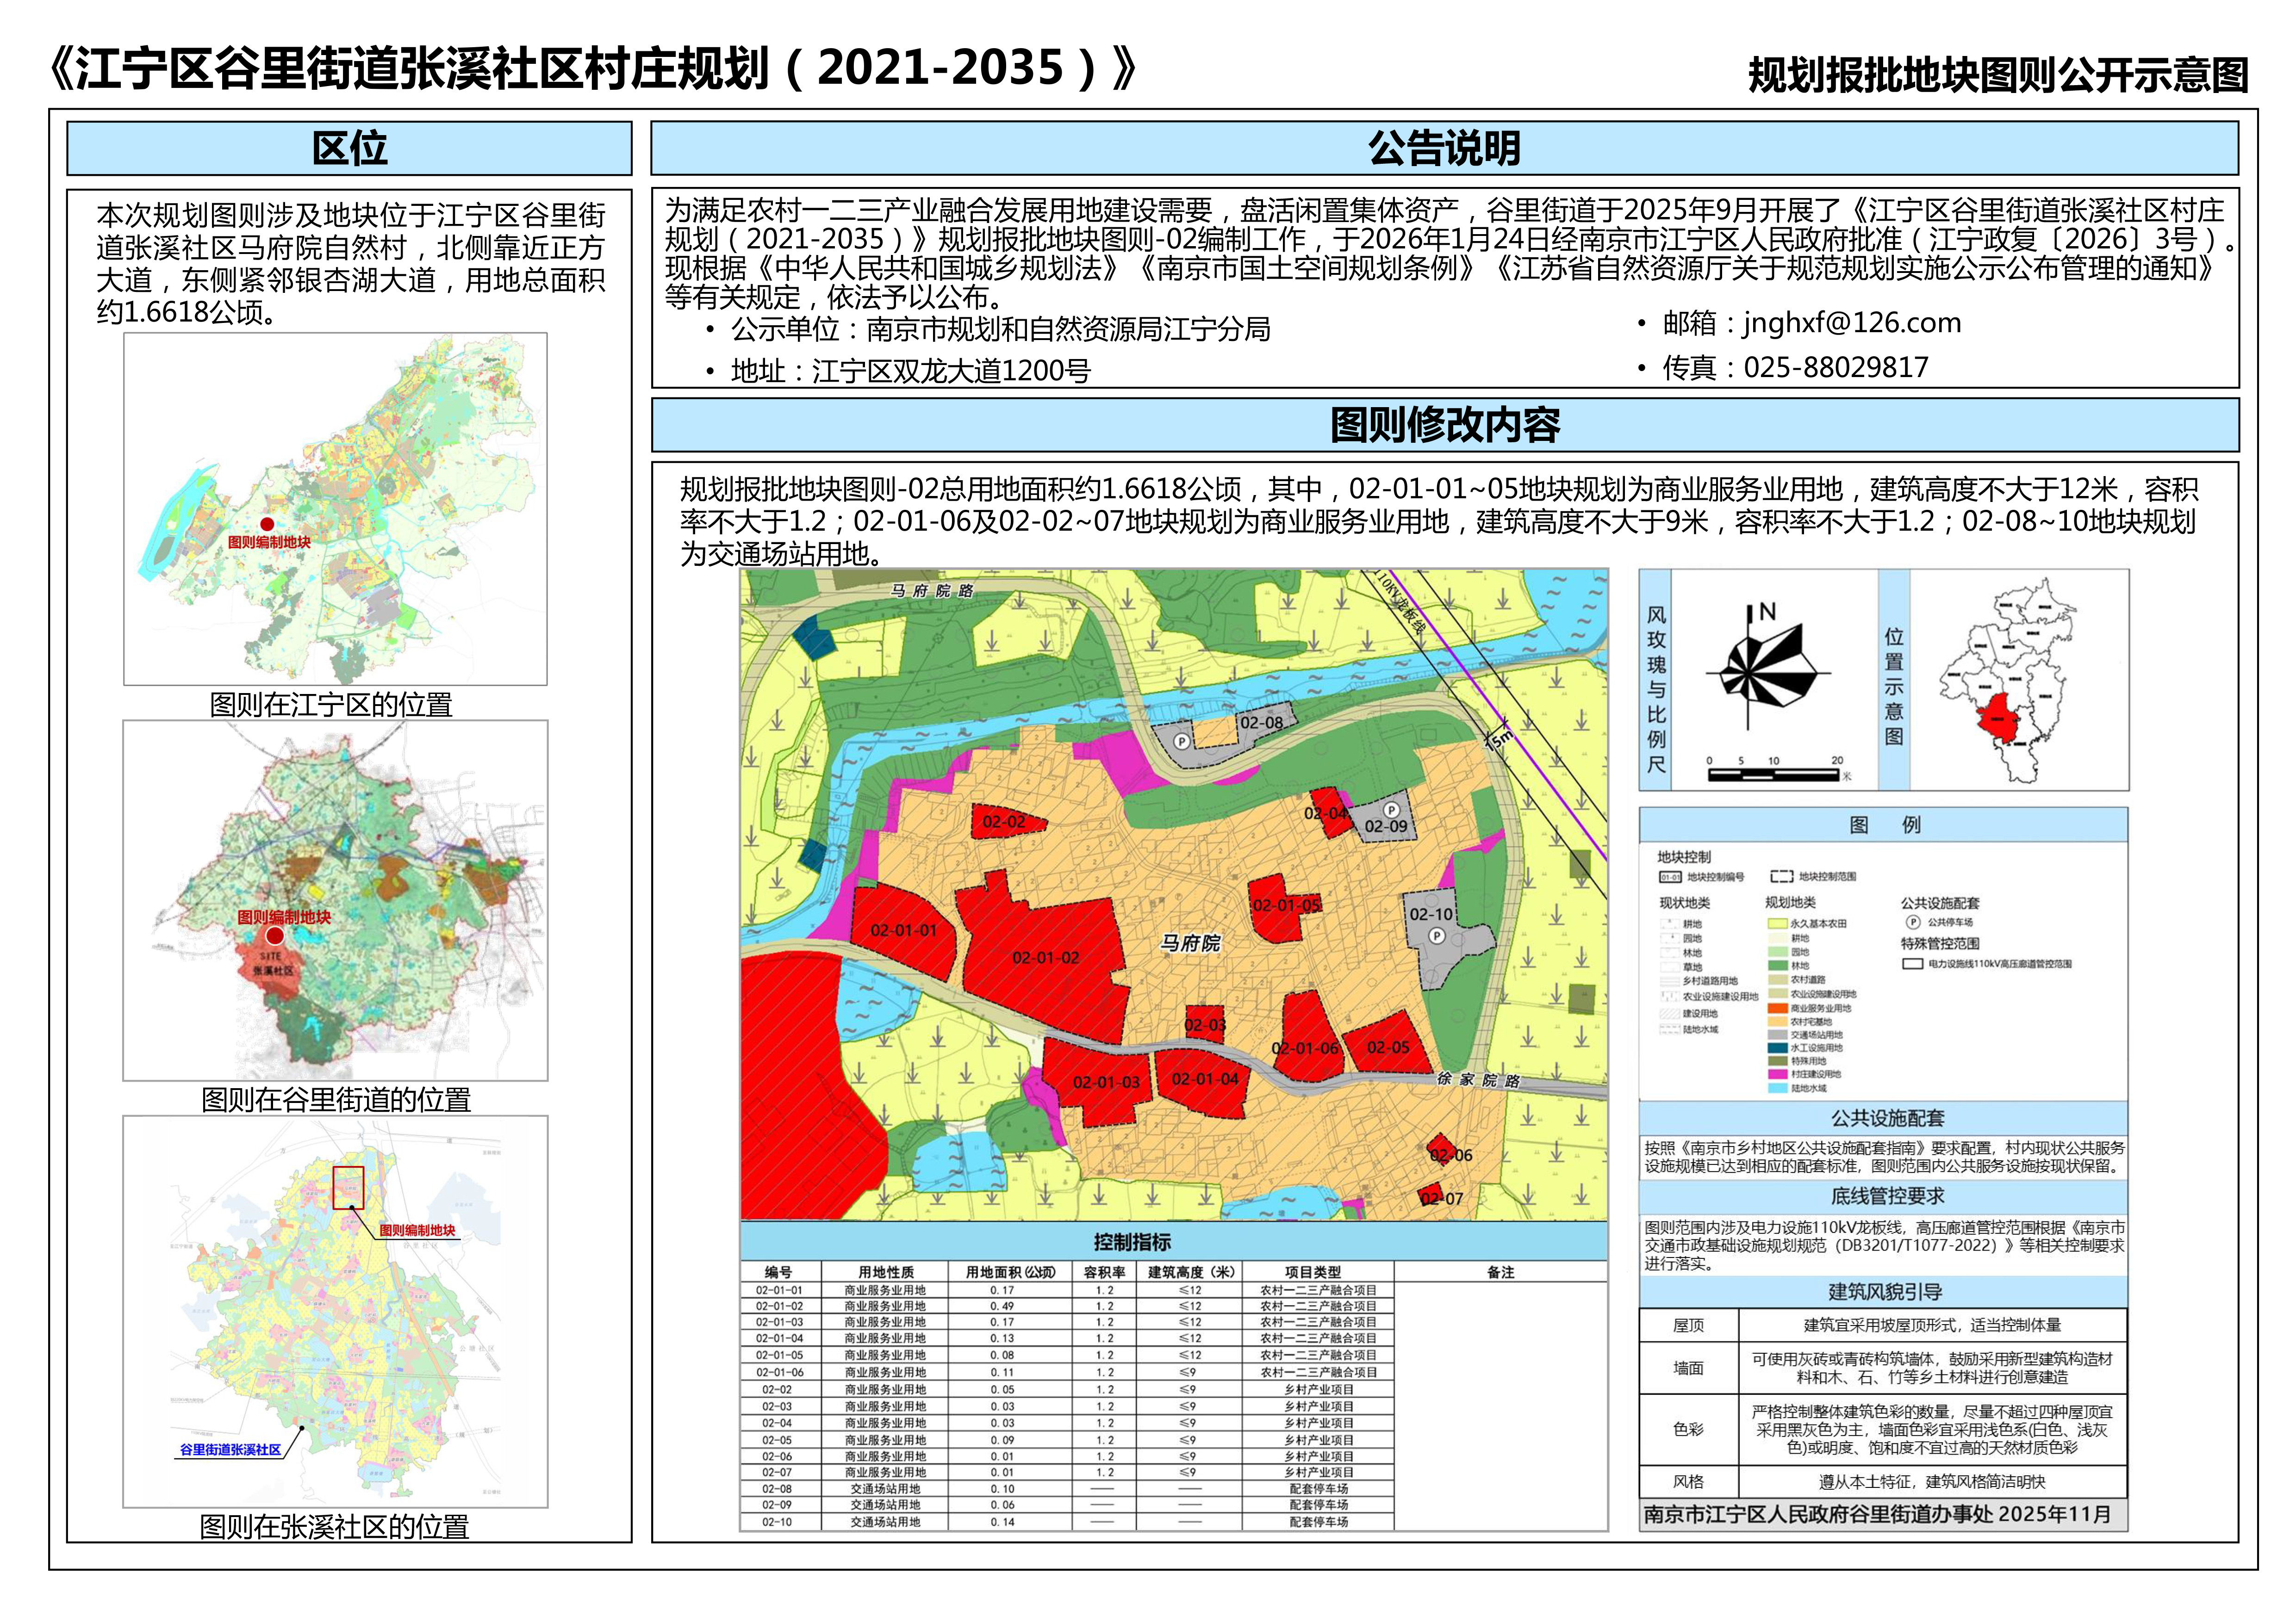
Task: Click the 公告说明 section header
Action: point(1444,149)
